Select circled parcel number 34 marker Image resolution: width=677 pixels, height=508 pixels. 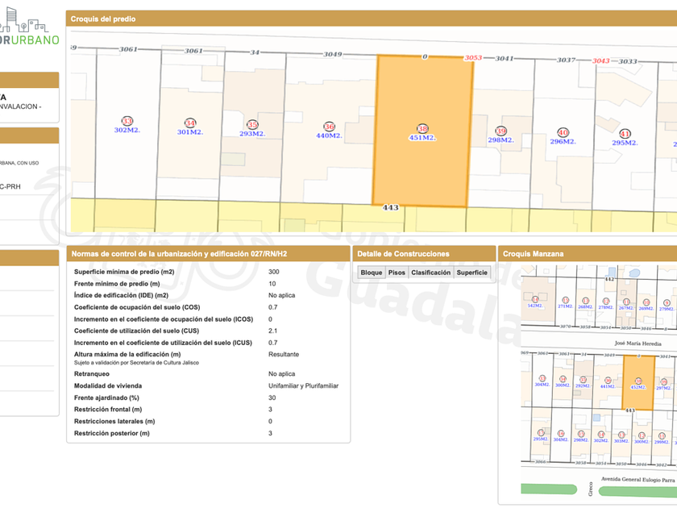(x=190, y=123)
